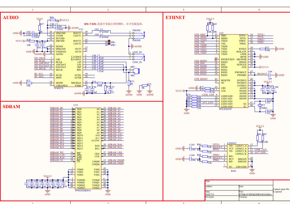Click the MICBIAS pin label on WM8978
Screen dimensions: 290x204
click(76, 83)
